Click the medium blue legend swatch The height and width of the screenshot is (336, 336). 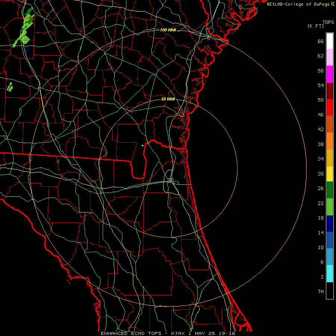[x=330, y=240]
